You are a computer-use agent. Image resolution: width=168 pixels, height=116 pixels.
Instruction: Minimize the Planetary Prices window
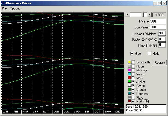click(155, 3)
